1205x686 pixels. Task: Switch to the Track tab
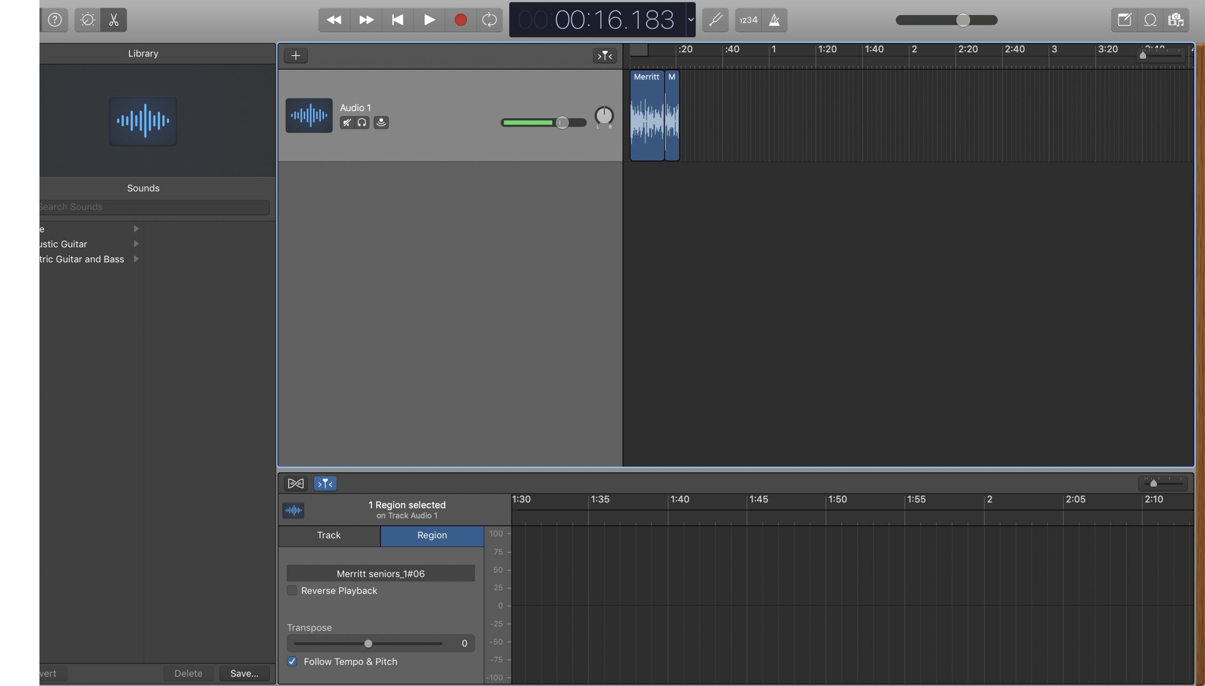click(x=329, y=535)
